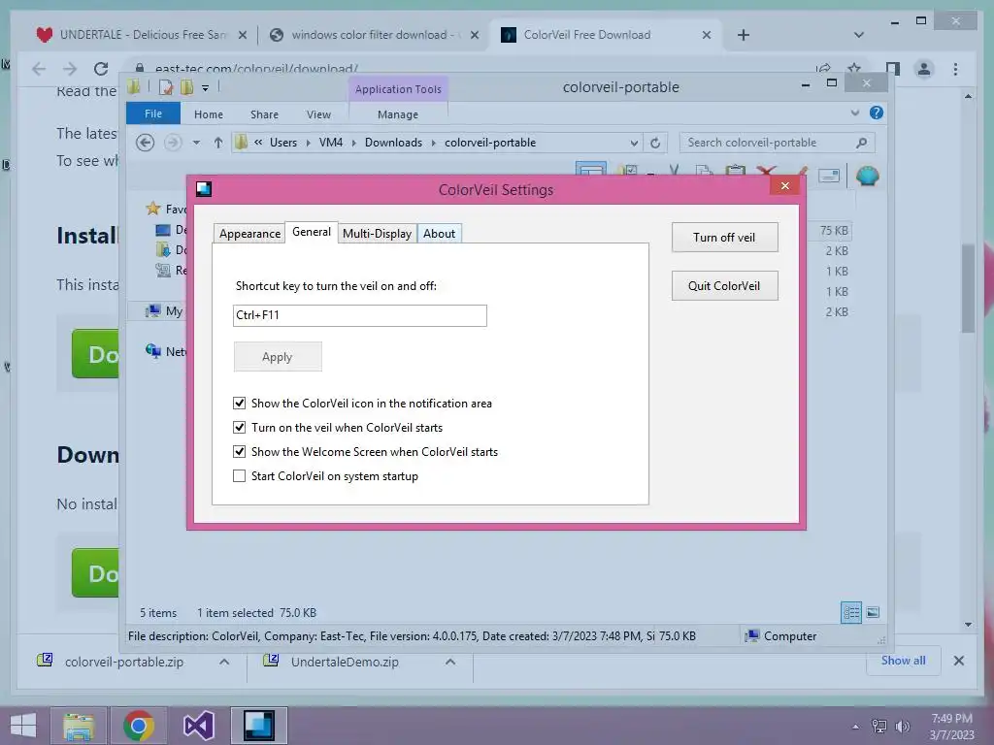This screenshot has width=994, height=745.
Task: Click the Apply button
Action: 278,357
